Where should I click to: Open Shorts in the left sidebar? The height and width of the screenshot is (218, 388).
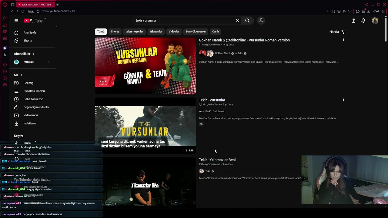click(33, 41)
